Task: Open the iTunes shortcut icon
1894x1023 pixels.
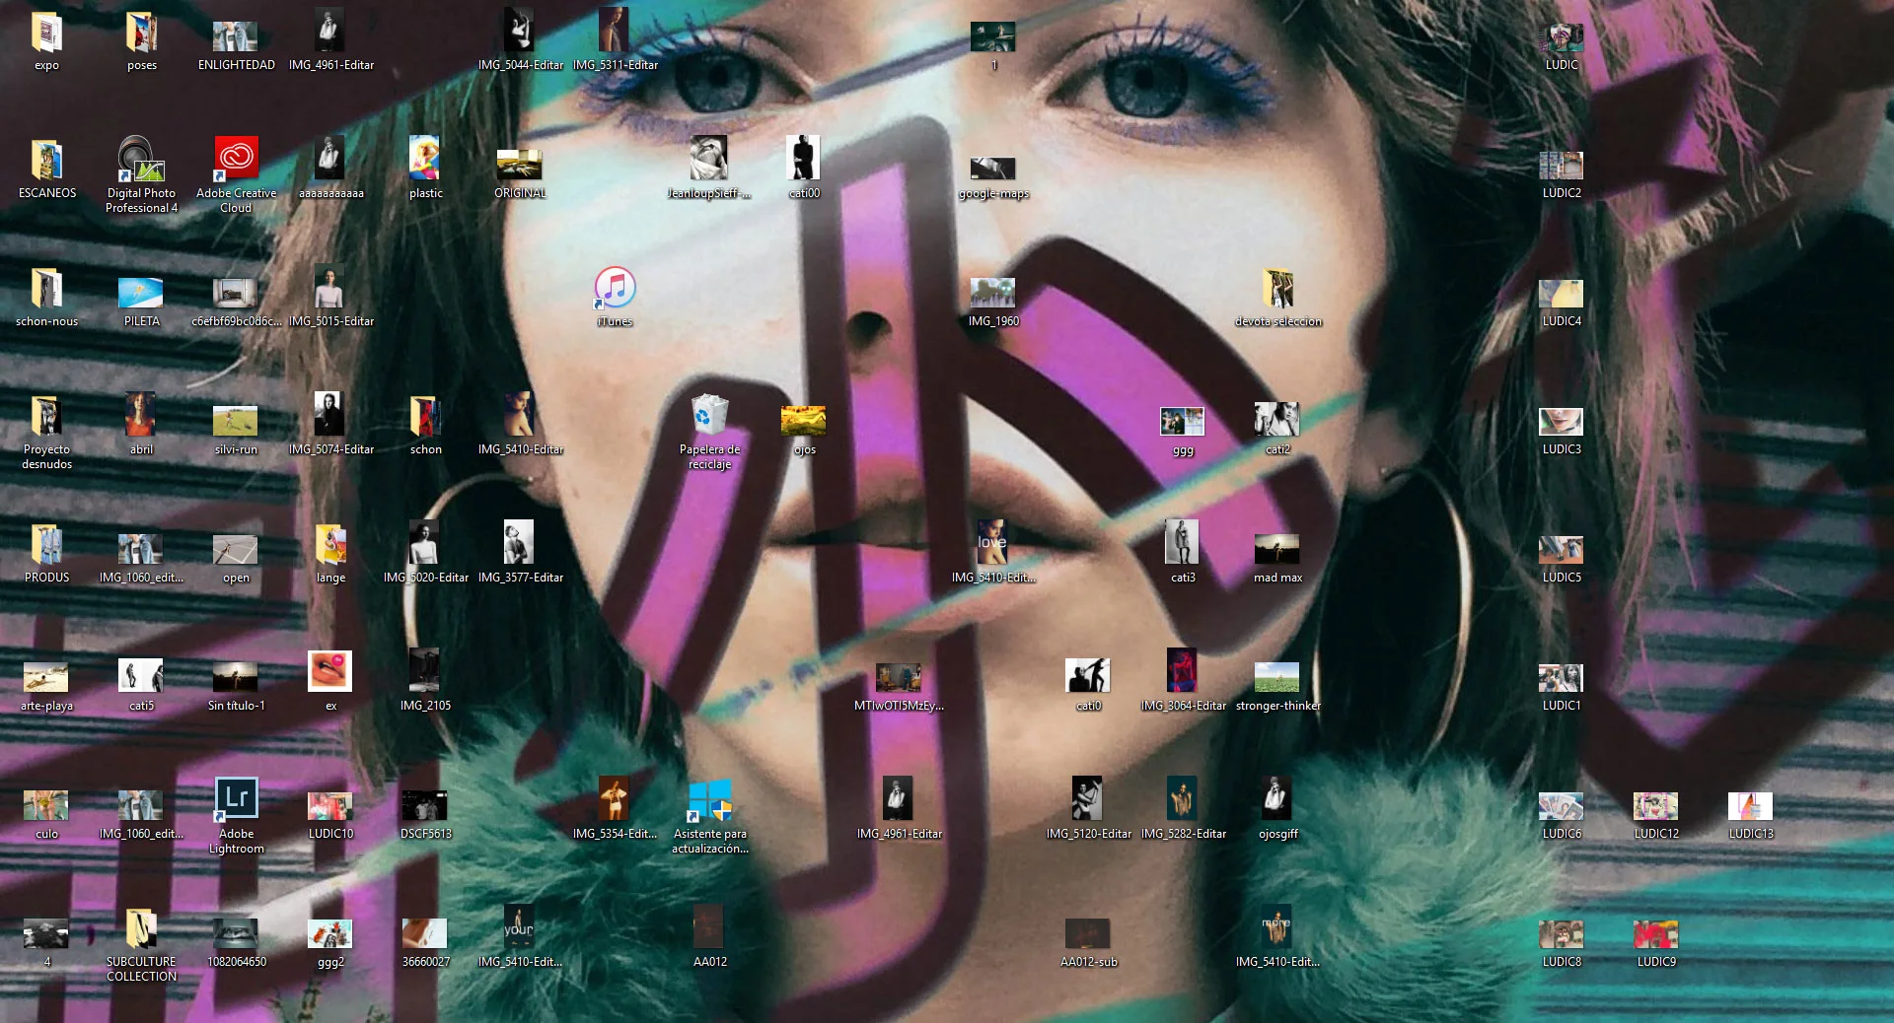Action: (x=615, y=287)
